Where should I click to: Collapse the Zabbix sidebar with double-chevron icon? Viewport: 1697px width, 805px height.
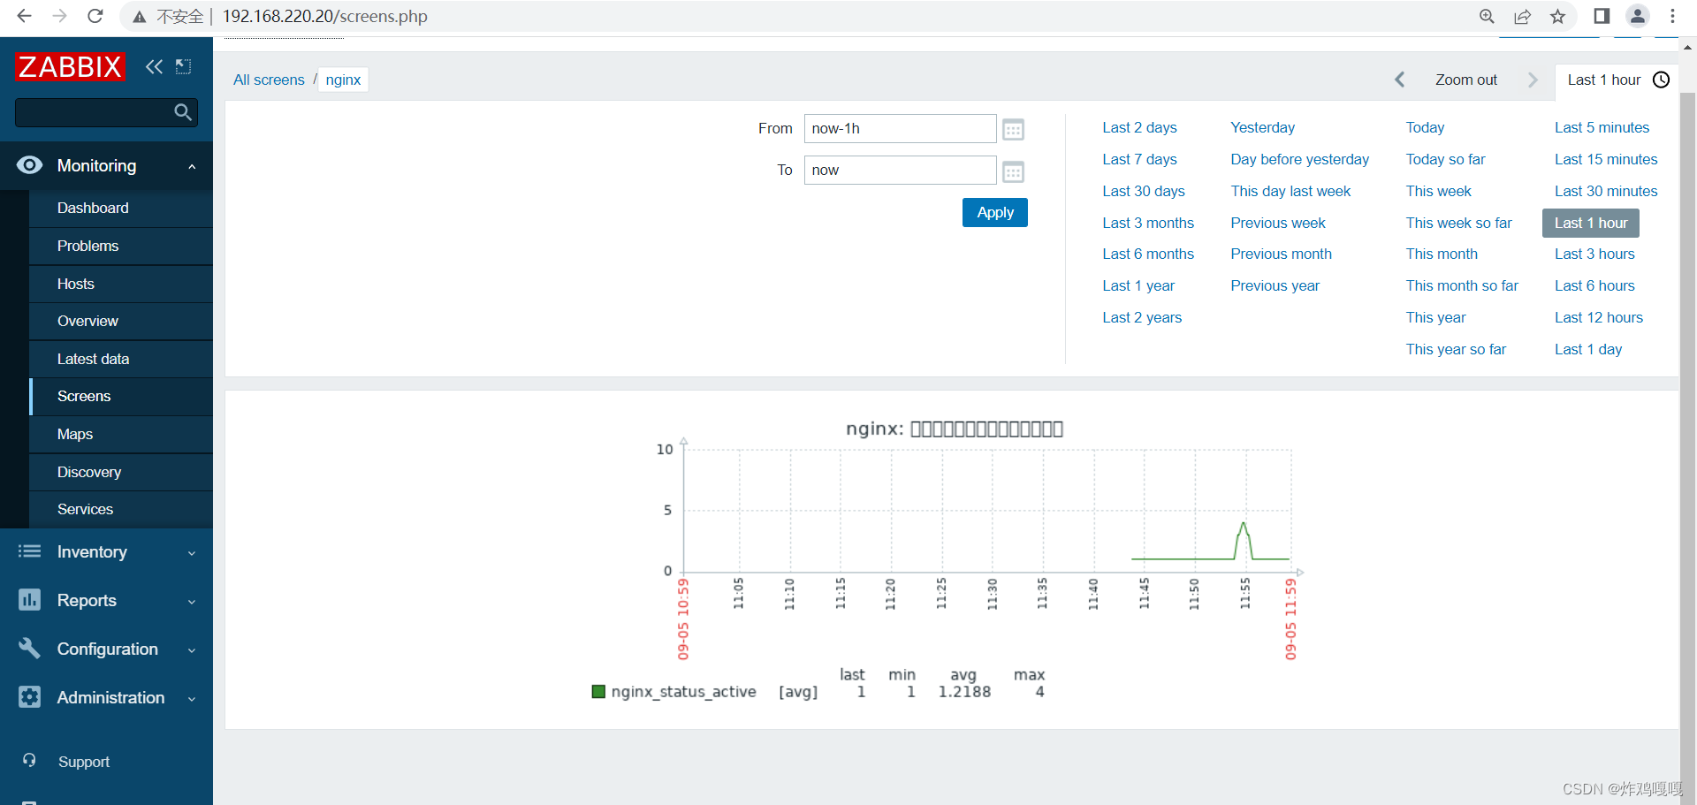point(154,66)
